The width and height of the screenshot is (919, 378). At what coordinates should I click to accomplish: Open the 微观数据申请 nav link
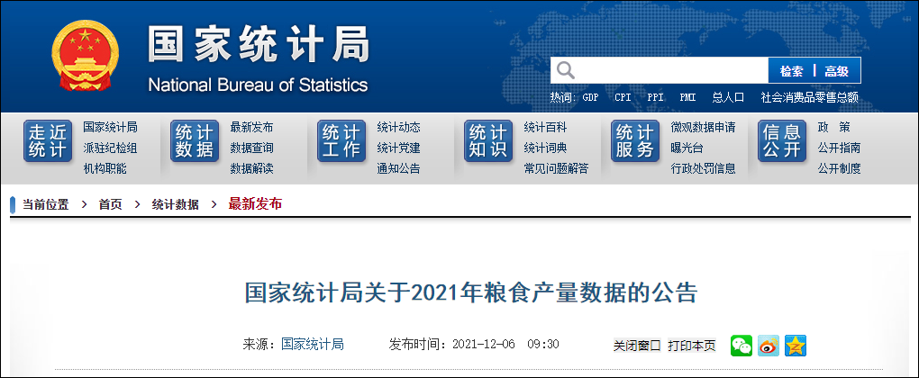(704, 127)
